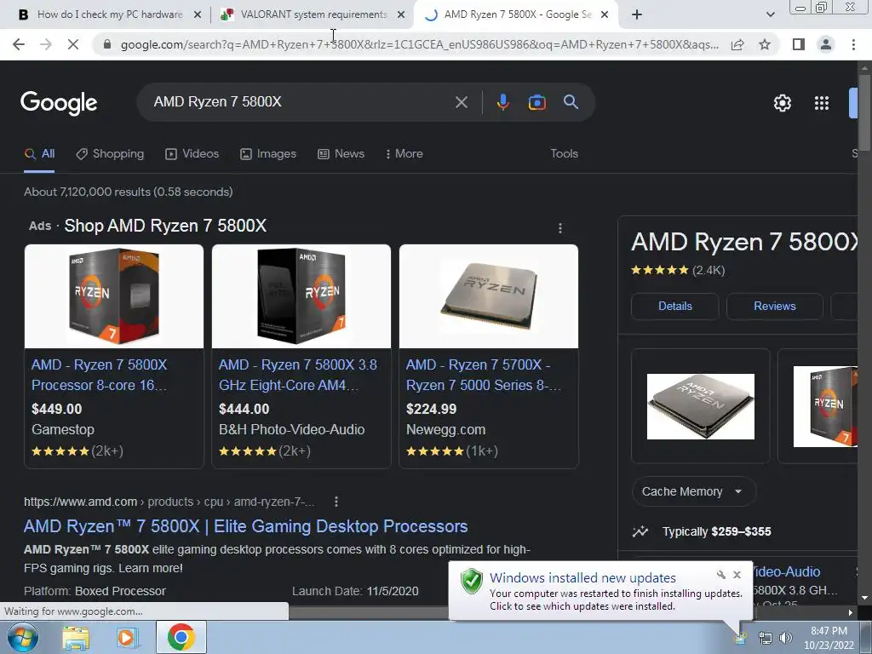Click B&H black Ryzen box product image
This screenshot has width=872, height=654.
pyautogui.click(x=301, y=296)
